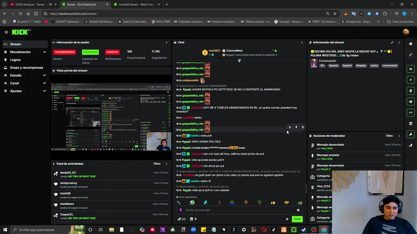Toggle the broadcast signal widget in the right toolbar
Viewport: 417px width, 234px height.
[x=410, y=112]
